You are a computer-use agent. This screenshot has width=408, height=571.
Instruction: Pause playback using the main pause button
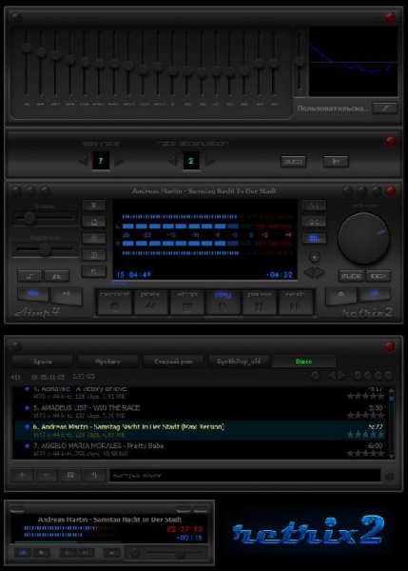pos(259,302)
